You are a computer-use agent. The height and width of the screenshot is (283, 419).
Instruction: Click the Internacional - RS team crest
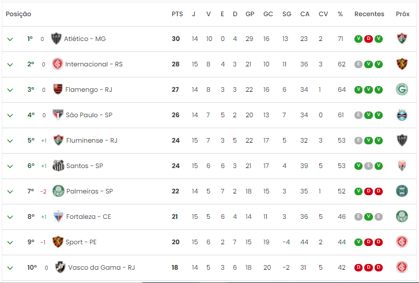[x=58, y=64]
